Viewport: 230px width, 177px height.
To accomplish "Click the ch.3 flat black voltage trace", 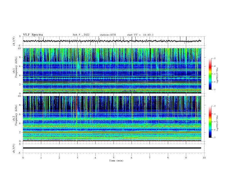I will 112,148.
